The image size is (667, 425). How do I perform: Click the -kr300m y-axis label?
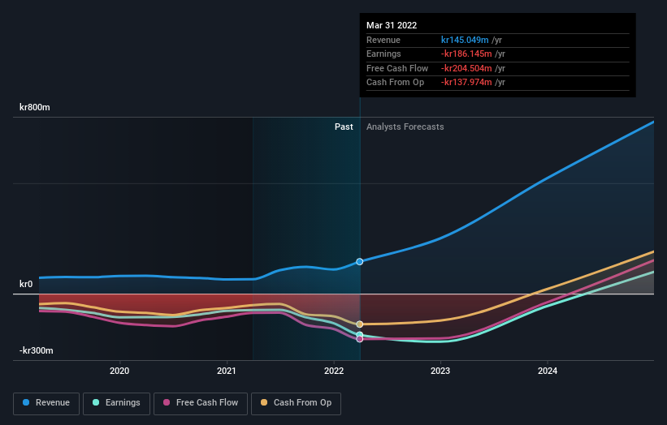pos(37,350)
